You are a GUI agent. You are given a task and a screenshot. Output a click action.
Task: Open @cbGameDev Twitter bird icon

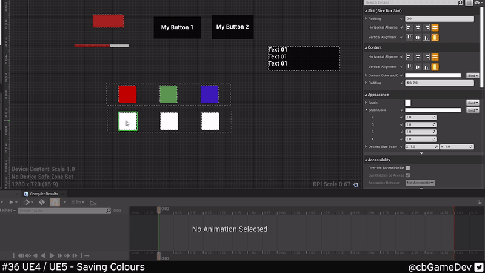(478, 267)
